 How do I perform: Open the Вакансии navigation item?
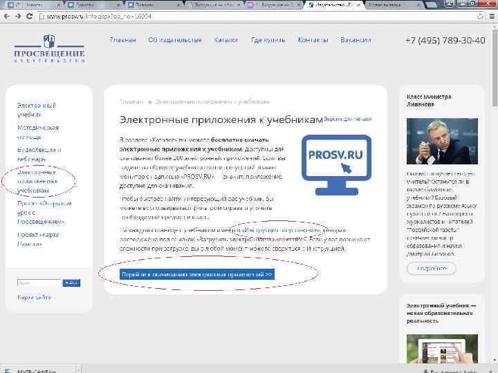point(356,40)
